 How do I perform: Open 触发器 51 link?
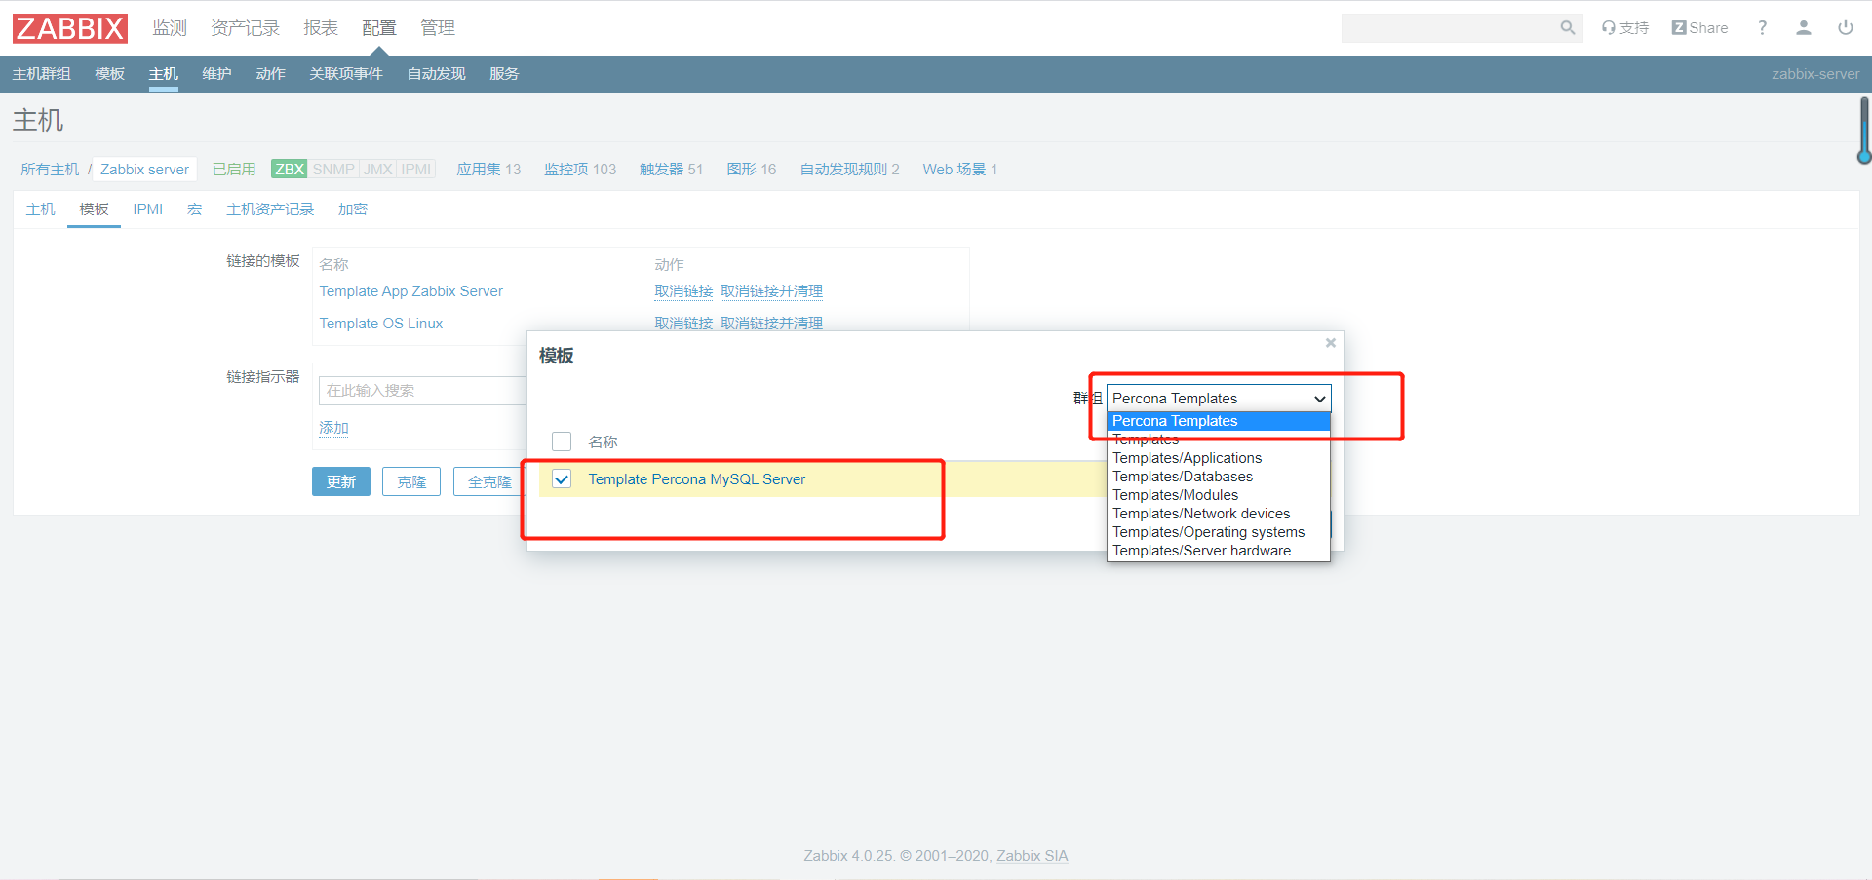[671, 170]
